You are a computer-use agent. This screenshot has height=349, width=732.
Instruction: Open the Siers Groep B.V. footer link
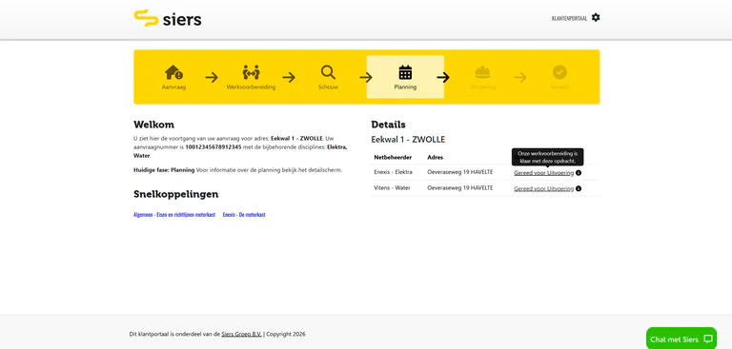click(x=242, y=334)
